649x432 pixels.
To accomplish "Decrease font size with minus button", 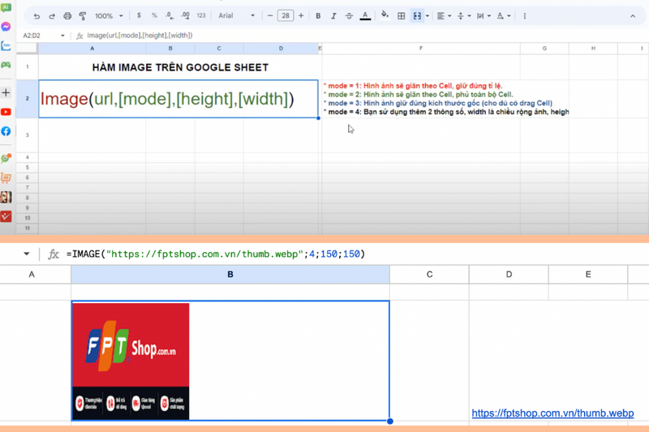I will pos(270,15).
